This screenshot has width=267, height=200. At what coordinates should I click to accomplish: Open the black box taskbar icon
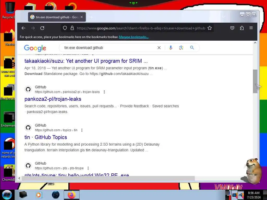[x=23, y=195]
